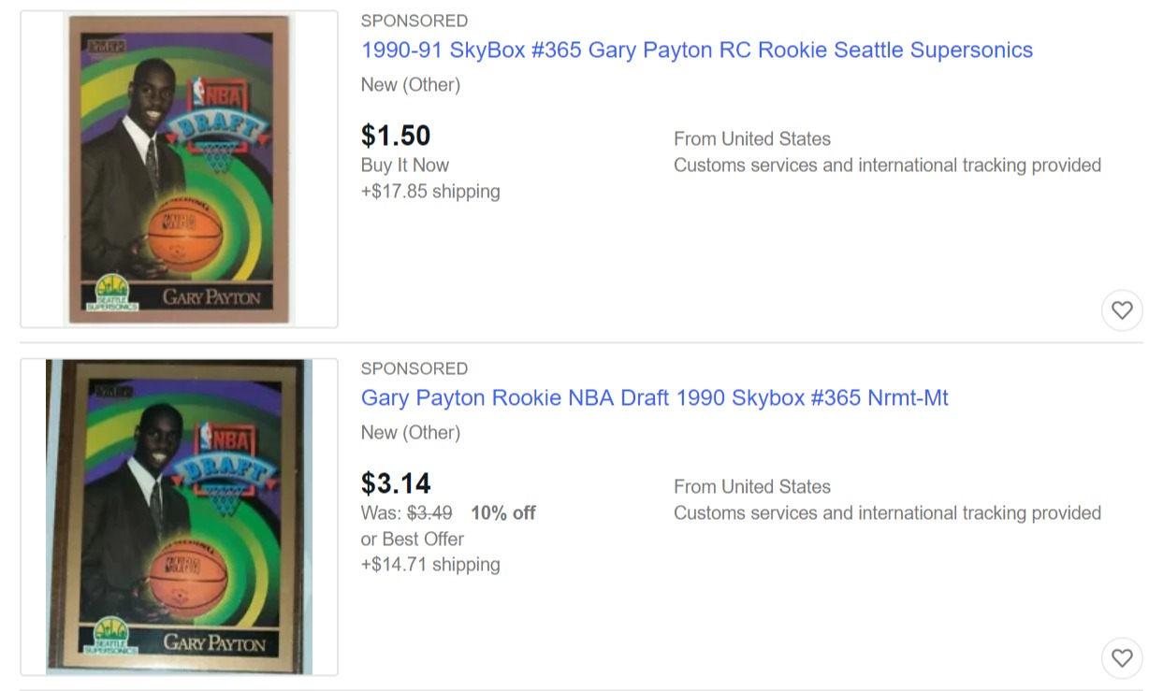
Task: Click the SPONSORED label above the SkyBox #365 title
Action: pyautogui.click(x=414, y=21)
